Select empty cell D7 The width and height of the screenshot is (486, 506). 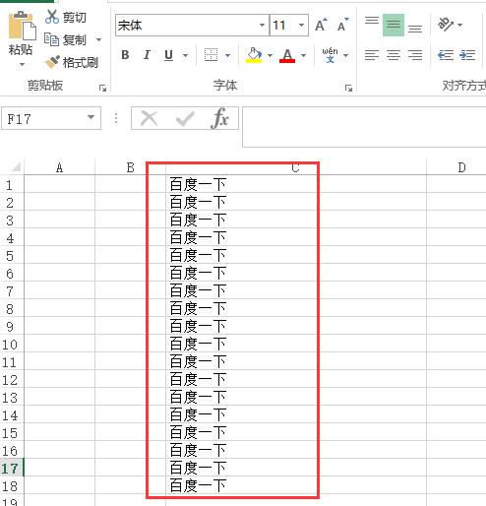(x=456, y=290)
